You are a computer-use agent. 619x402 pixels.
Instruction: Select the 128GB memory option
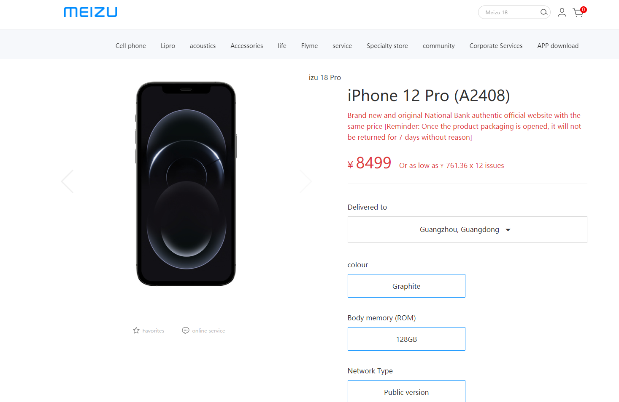[406, 339]
